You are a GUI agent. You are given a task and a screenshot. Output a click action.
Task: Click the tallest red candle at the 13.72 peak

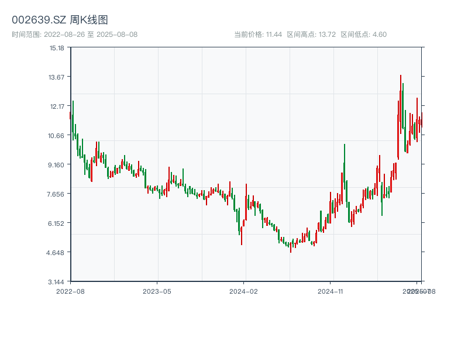point(401,105)
